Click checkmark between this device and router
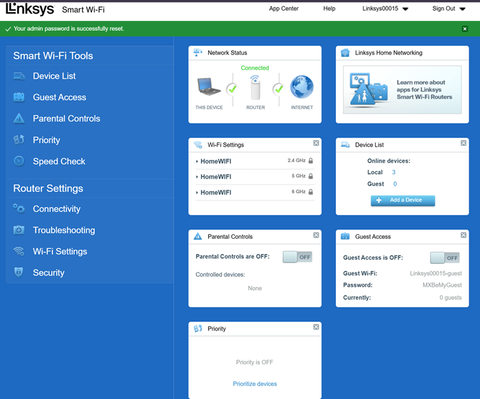480x399 pixels. (233, 89)
